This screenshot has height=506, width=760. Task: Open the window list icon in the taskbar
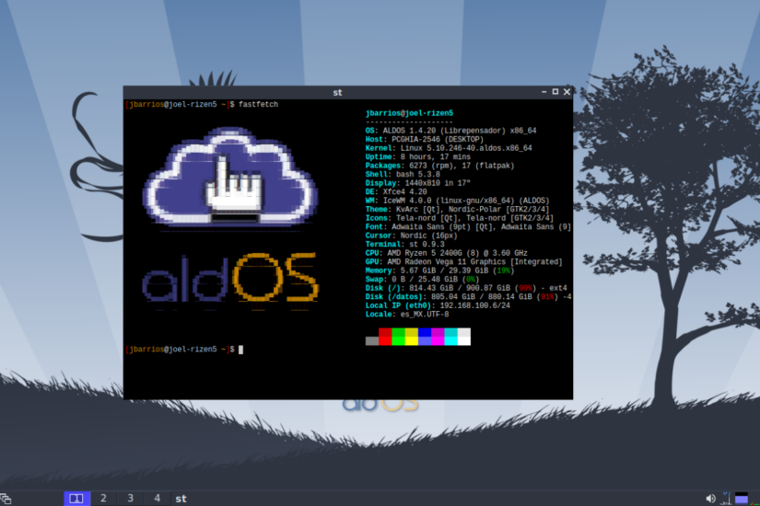coord(6,499)
